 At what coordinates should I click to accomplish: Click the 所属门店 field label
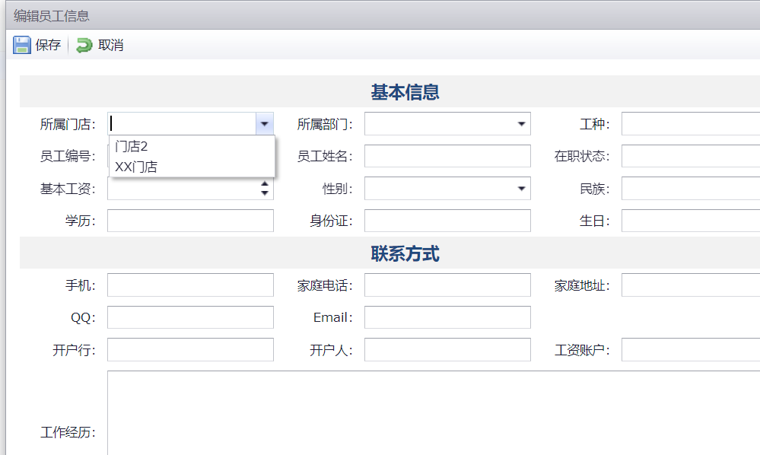(68, 125)
